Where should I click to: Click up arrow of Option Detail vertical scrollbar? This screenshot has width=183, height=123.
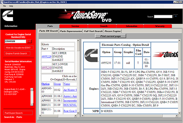(x=179, y=40)
